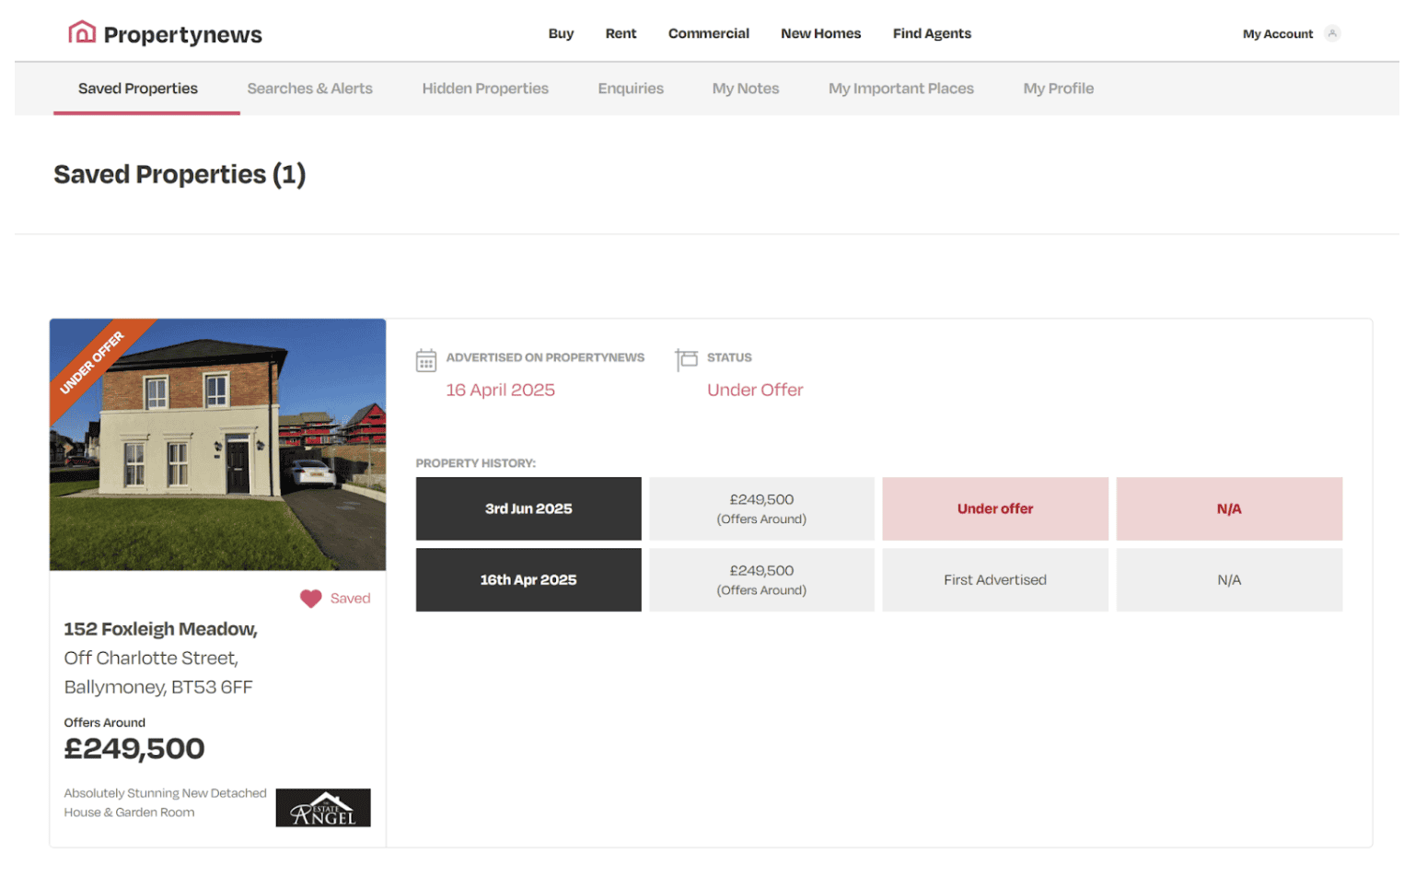Screen dimensions: 1404x875
Task: Click the sign icon beside Status
Action: (686, 359)
